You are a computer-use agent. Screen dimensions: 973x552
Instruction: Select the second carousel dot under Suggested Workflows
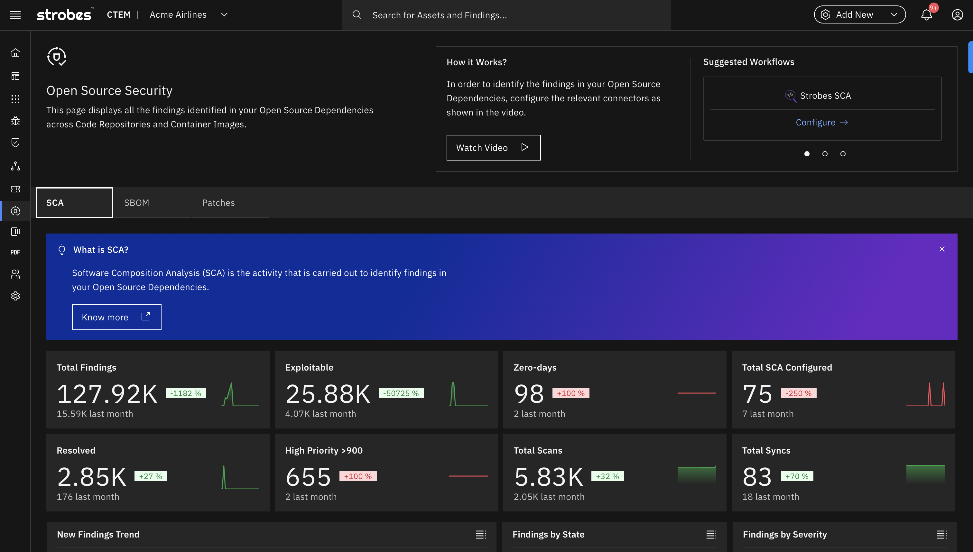[825, 153]
